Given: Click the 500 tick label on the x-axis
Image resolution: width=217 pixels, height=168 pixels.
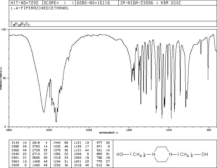Looking at the screenshot, I should point(209,130).
